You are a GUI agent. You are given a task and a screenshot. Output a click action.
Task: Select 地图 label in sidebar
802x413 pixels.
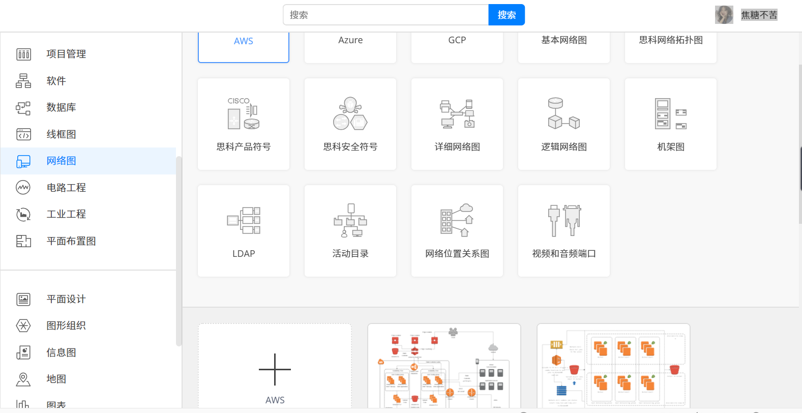click(x=56, y=379)
